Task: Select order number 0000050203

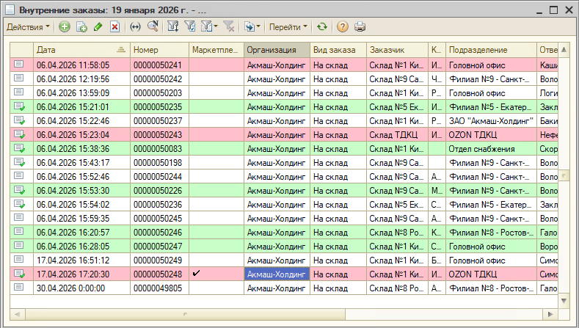Action: [159, 93]
